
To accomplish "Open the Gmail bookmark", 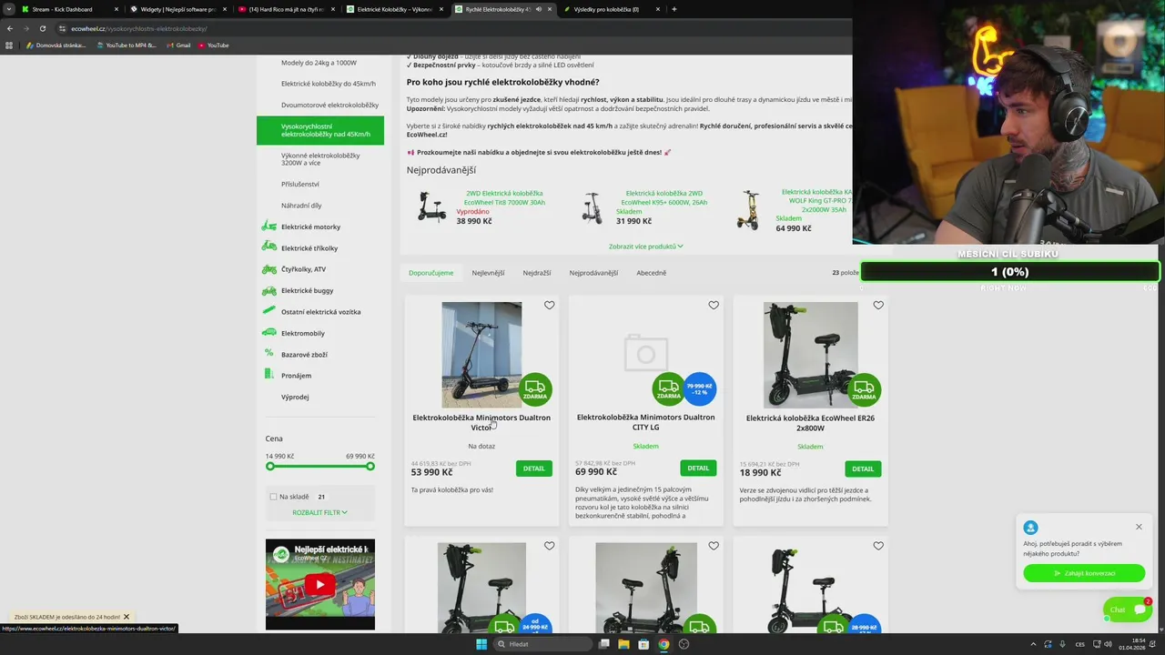I will click(x=178, y=45).
